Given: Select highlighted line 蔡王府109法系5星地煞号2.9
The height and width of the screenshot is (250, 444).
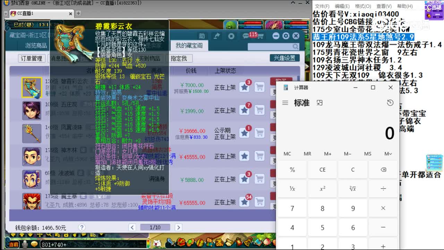Looking at the screenshot, I should point(363,37).
